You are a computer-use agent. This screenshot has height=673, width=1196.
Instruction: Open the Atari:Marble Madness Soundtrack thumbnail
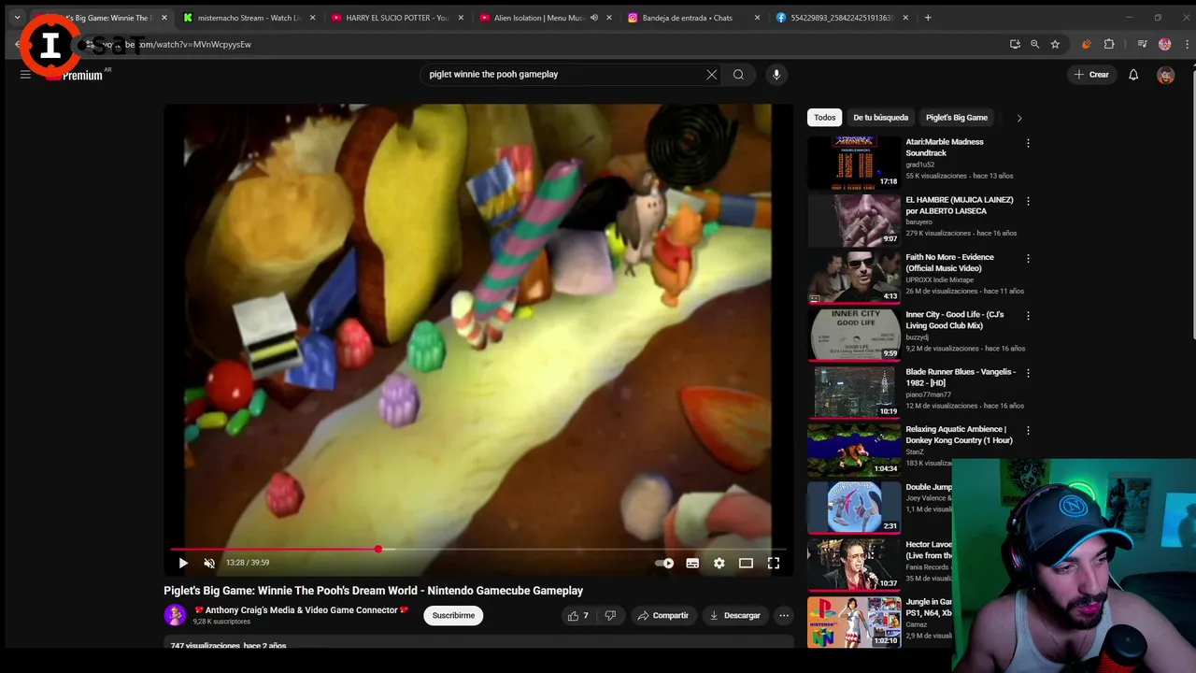click(854, 163)
